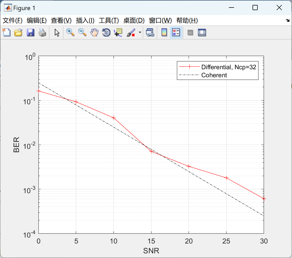Toggle the Insert Legend toolbar button
Viewport: 292px width, 258px height.
[x=176, y=32]
